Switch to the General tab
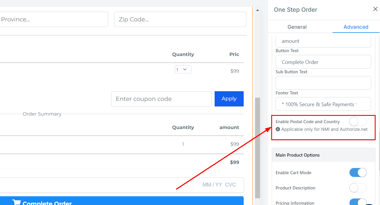The image size is (380, 205). tap(297, 27)
